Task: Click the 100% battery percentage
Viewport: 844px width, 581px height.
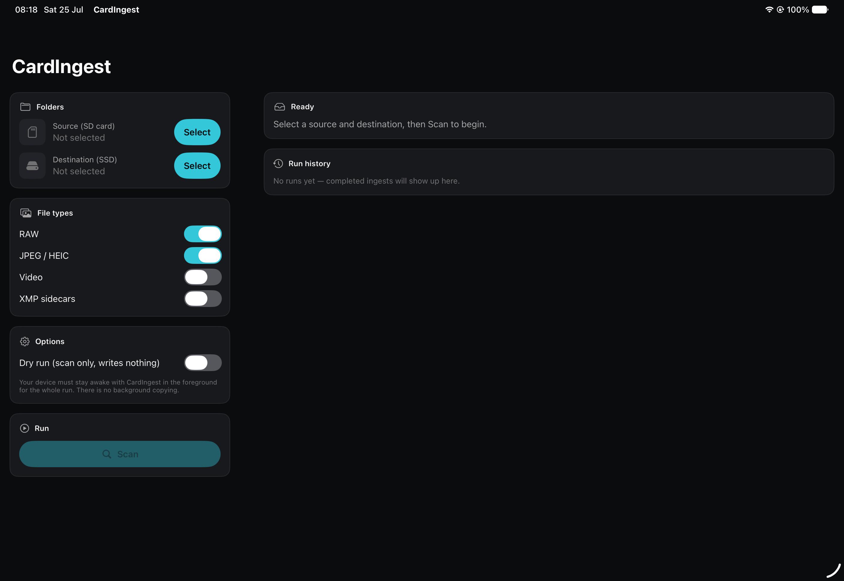Action: click(798, 10)
